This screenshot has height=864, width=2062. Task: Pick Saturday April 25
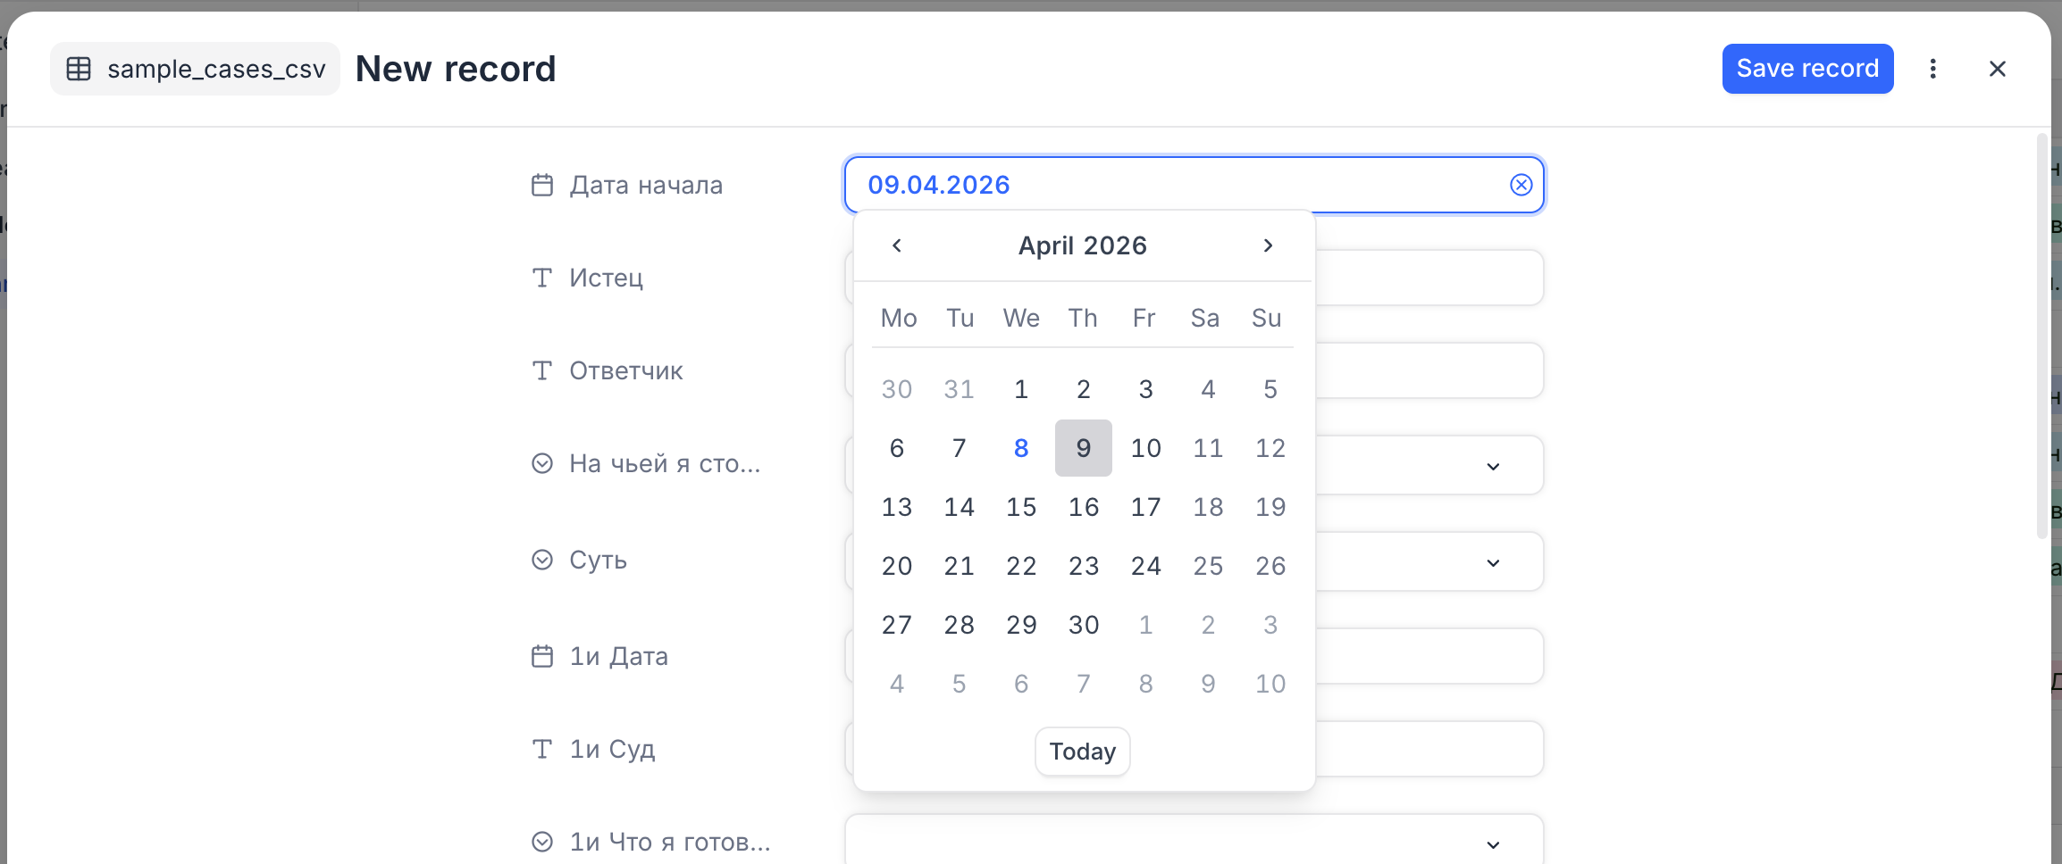[x=1208, y=566]
